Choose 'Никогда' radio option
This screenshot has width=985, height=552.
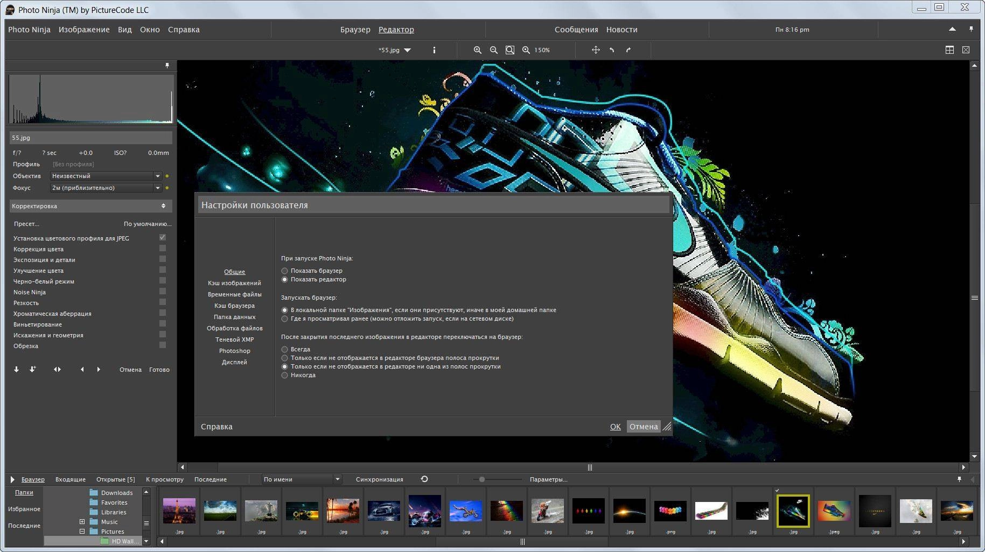pos(284,375)
